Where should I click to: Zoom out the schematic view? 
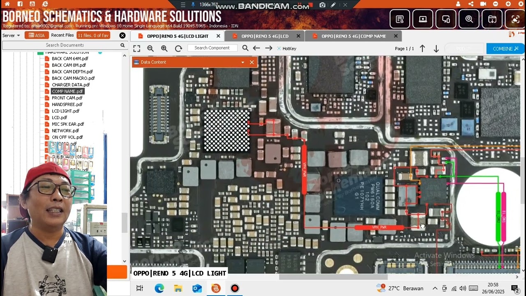coord(150,49)
